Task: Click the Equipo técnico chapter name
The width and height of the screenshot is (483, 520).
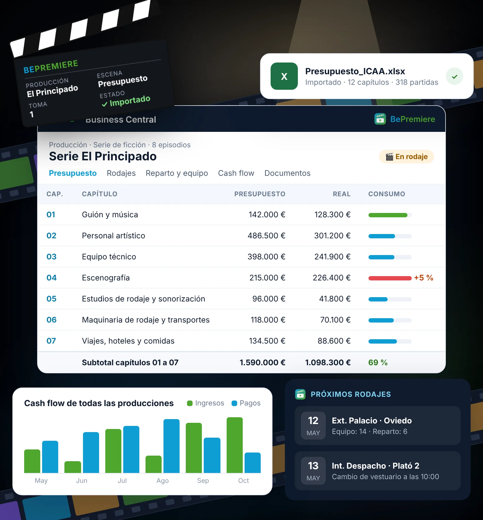Action: (109, 257)
